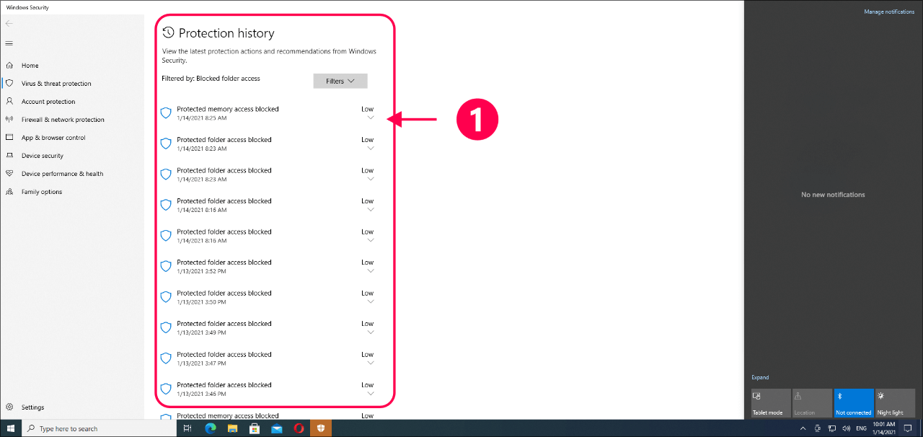The image size is (923, 437).
Task: Toggle Bluetooth 'Not connected' quick action
Action: tap(854, 403)
